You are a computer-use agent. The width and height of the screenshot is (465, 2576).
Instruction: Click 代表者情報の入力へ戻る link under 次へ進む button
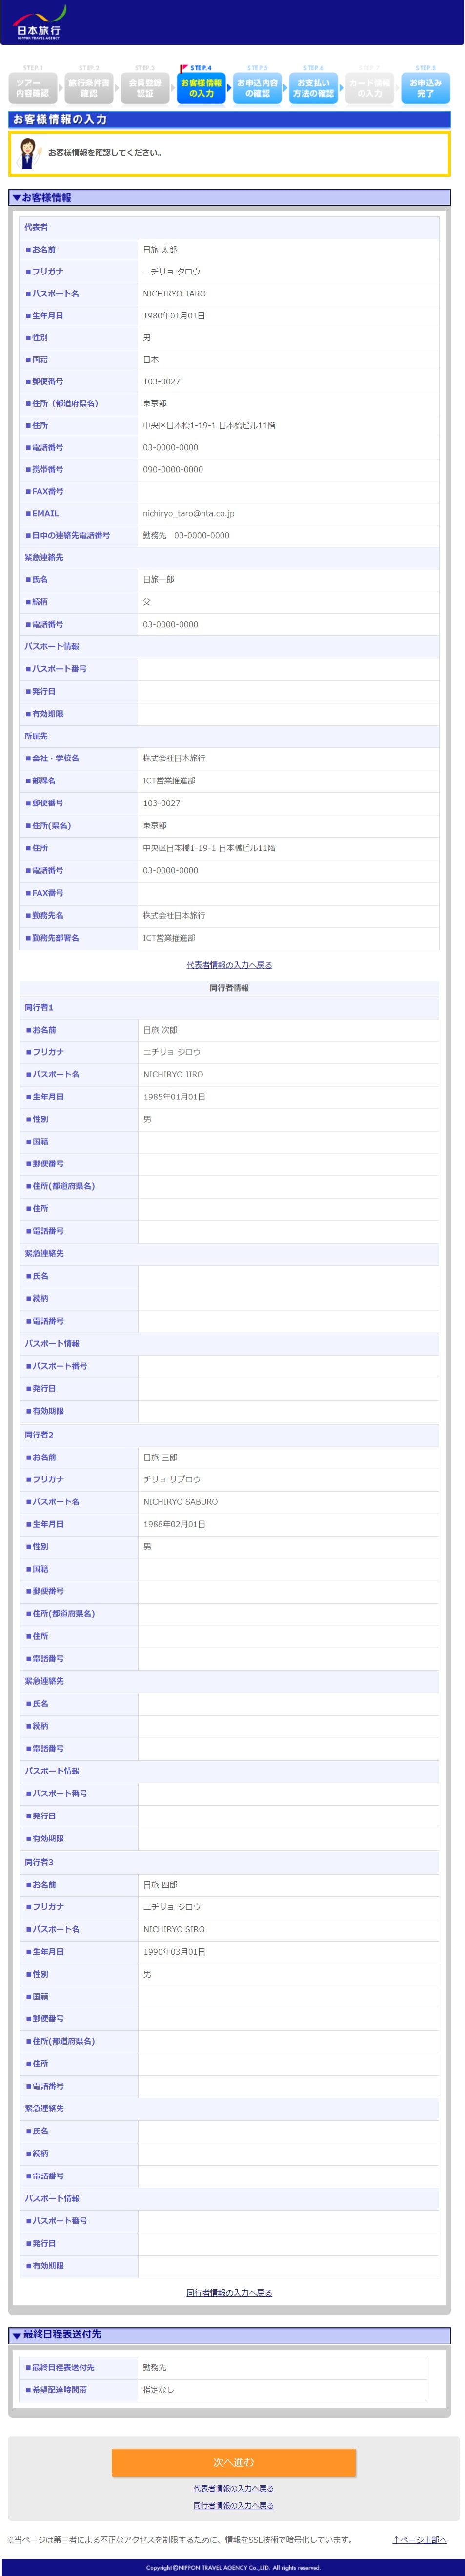point(233,2488)
